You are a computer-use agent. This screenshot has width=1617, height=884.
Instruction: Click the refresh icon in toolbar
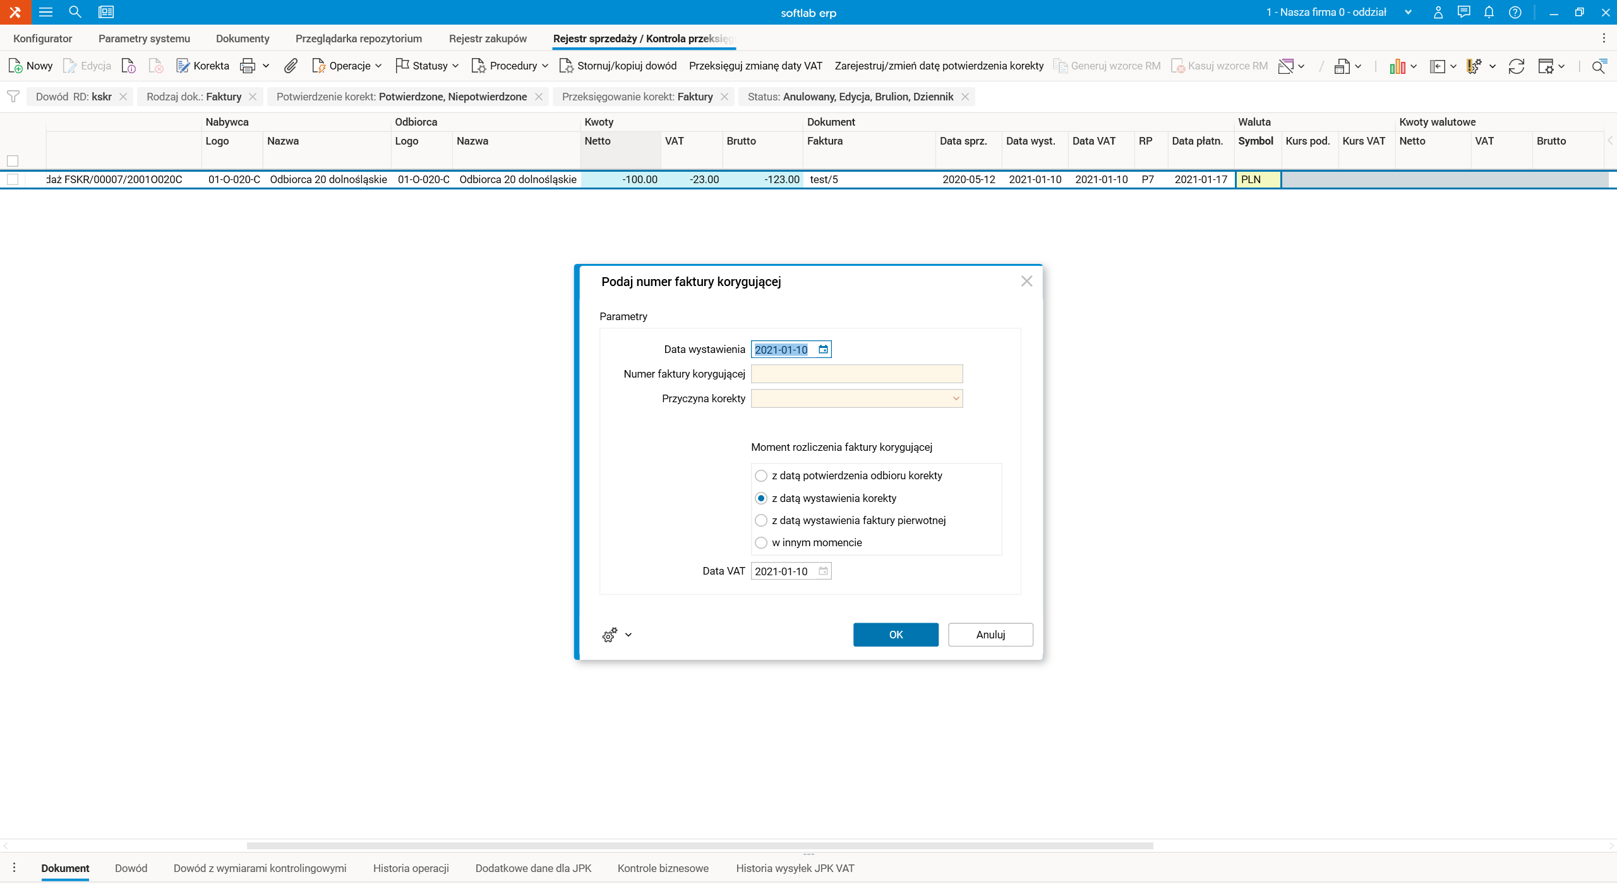(x=1516, y=66)
